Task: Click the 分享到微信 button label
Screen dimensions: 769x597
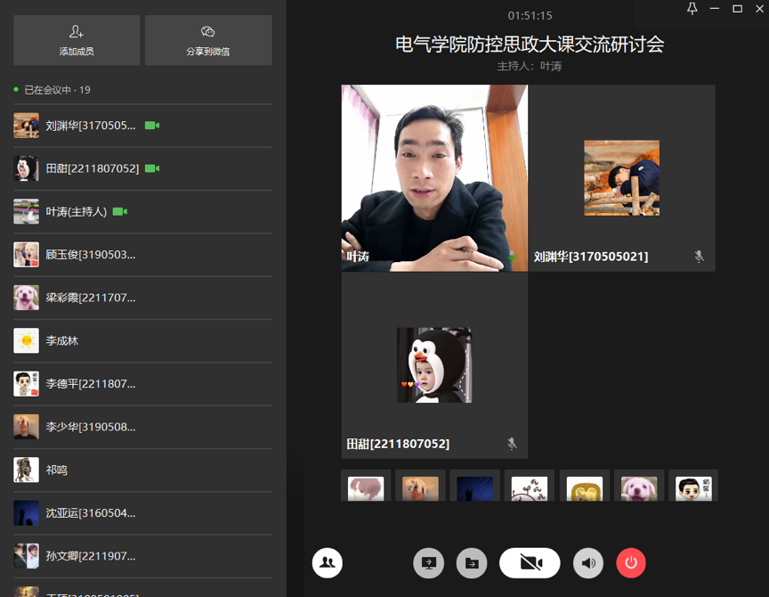Action: [208, 52]
